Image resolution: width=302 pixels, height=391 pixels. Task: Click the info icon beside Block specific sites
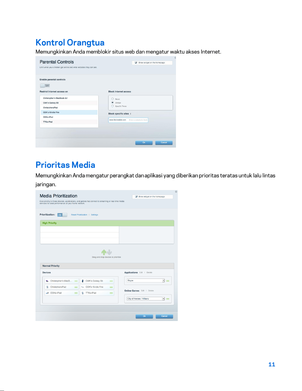pos(131,114)
